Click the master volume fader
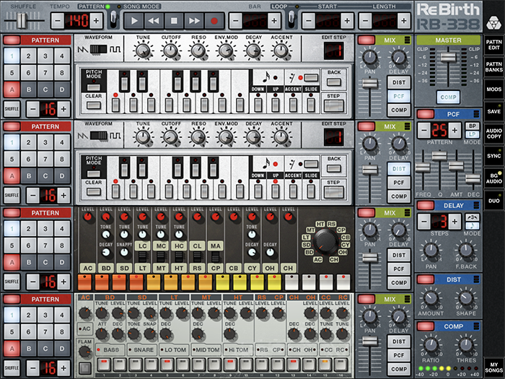The height and width of the screenshot is (379, 505). click(448, 57)
